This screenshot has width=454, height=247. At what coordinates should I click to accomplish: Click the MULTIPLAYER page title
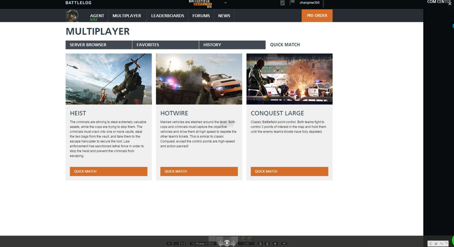98,31
